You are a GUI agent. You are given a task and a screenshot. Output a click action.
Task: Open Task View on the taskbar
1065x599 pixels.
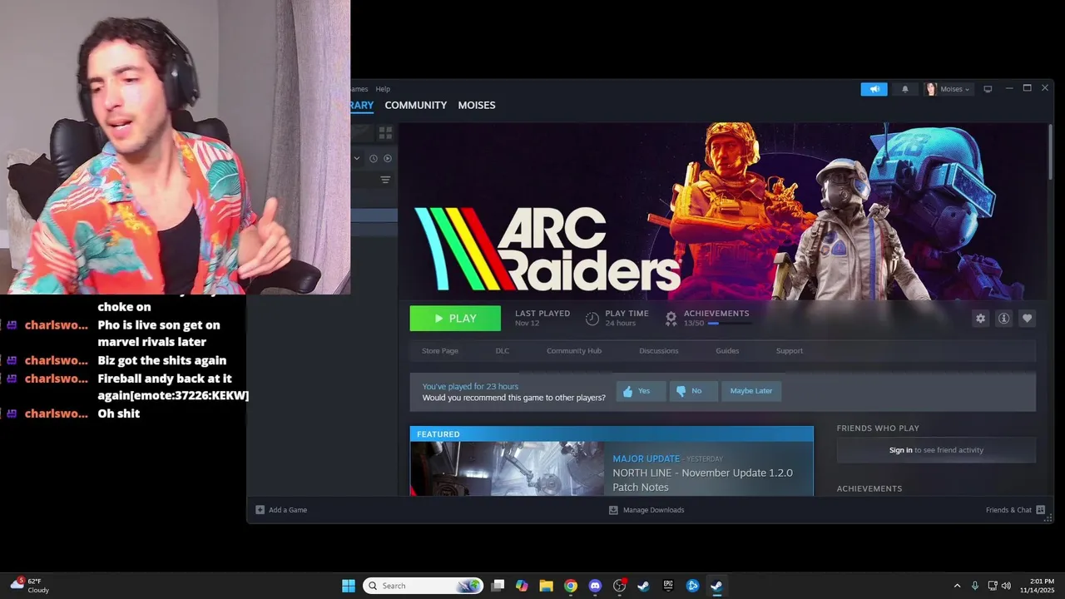pyautogui.click(x=498, y=586)
